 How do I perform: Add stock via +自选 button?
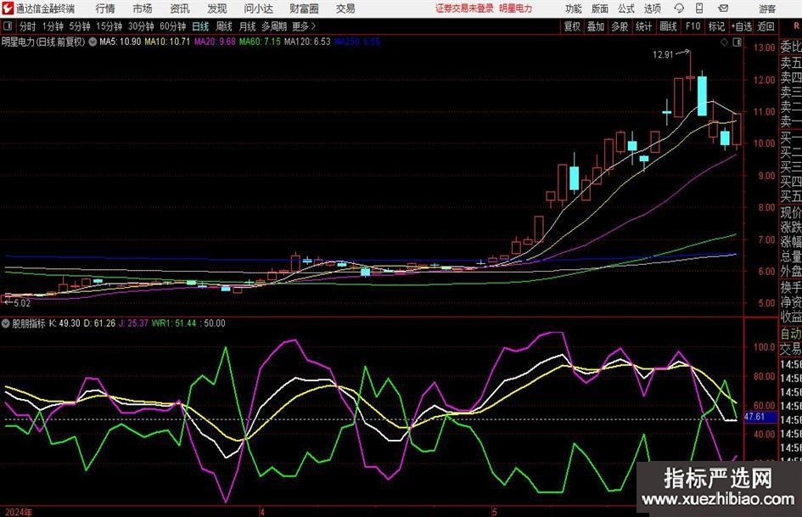coord(742,26)
